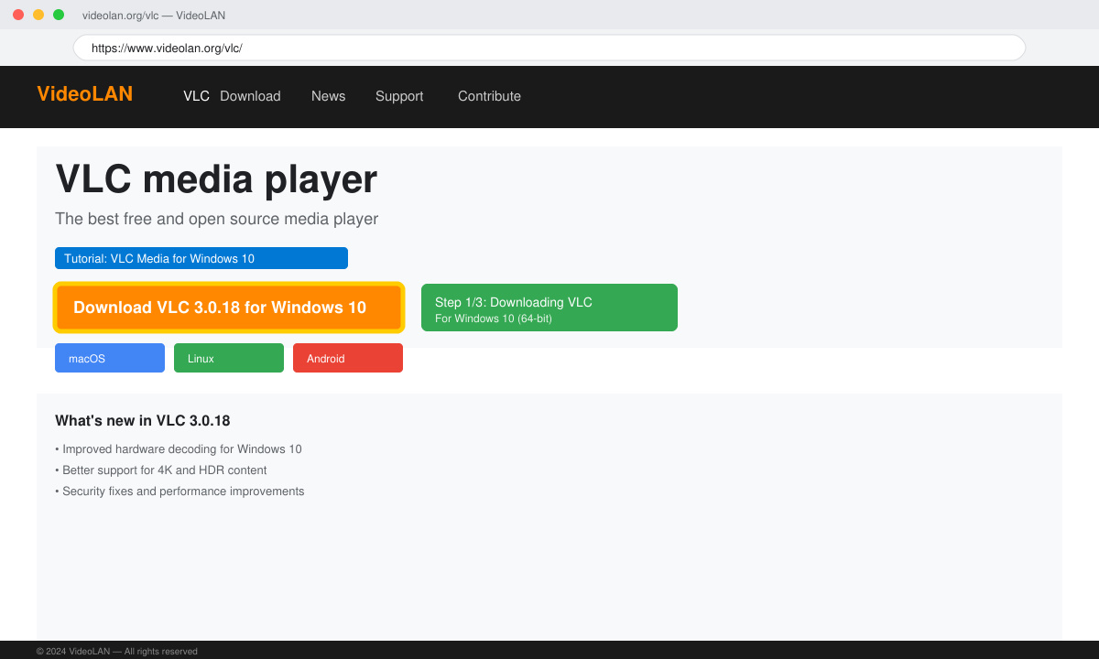Click the window title text videolan.org/vlc

pos(154,16)
